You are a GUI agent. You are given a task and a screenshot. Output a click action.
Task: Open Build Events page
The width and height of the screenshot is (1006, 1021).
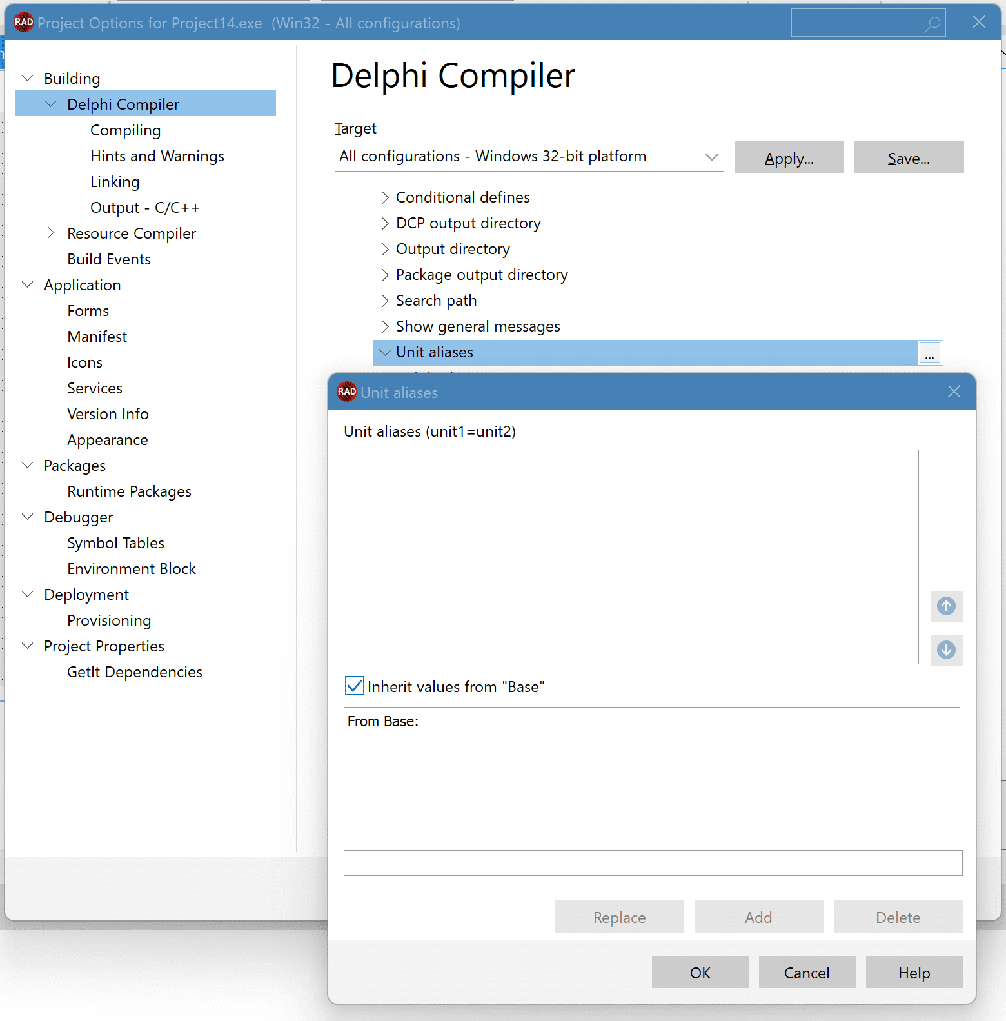coord(109,259)
